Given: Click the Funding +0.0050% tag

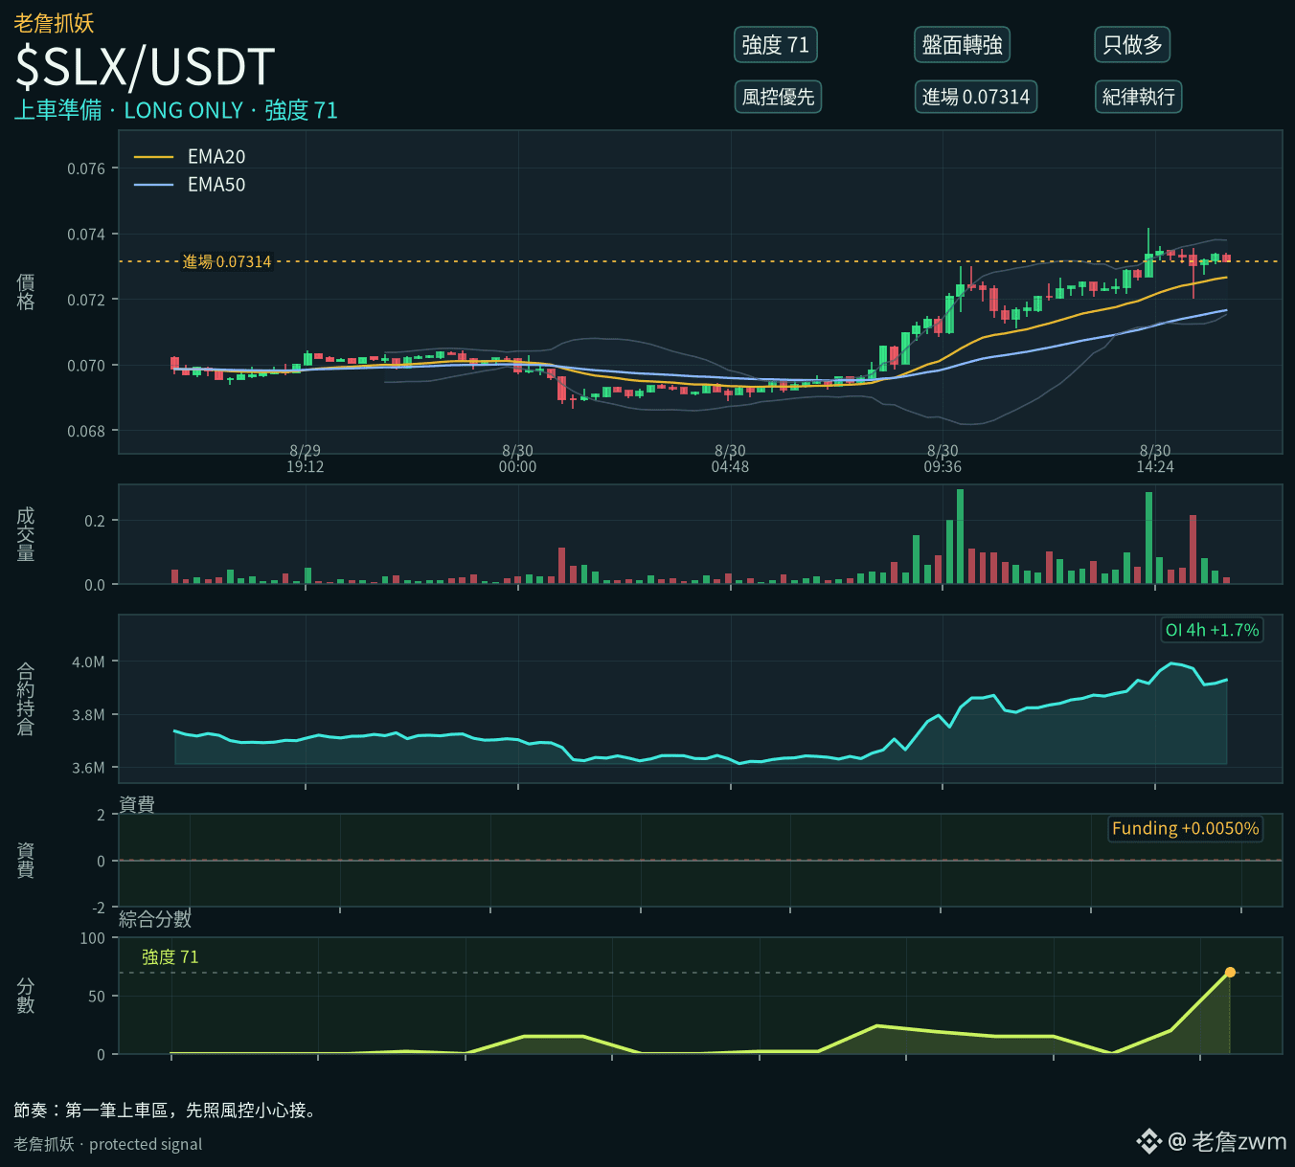Looking at the screenshot, I should point(1185,828).
